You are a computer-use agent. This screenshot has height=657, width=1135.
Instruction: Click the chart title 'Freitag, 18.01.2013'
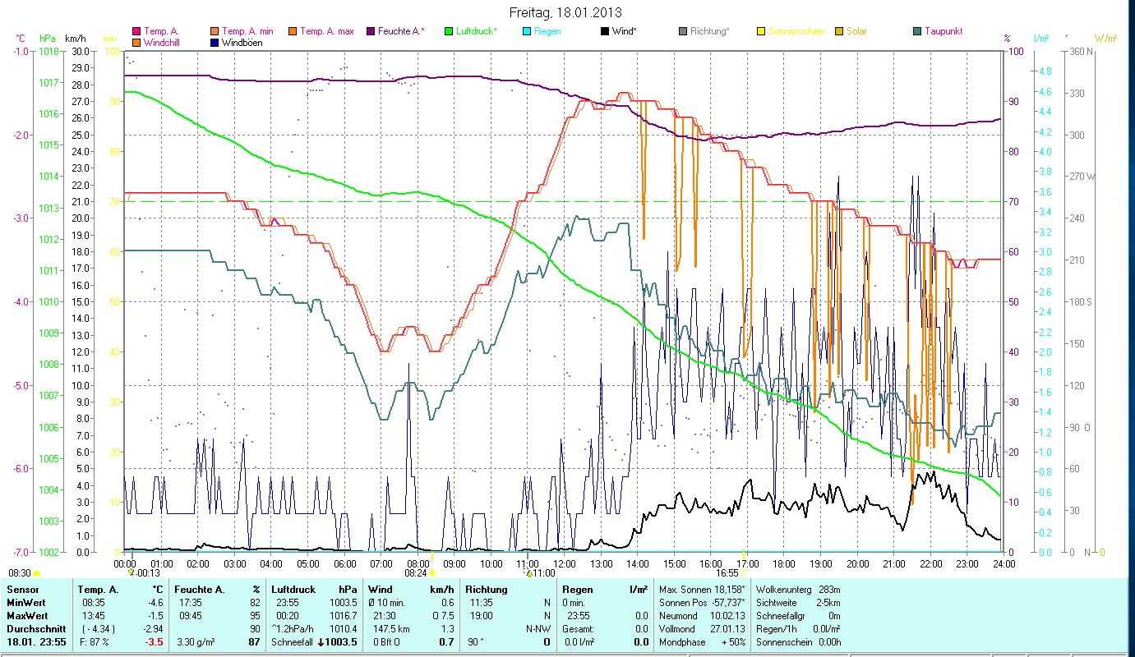coord(565,12)
